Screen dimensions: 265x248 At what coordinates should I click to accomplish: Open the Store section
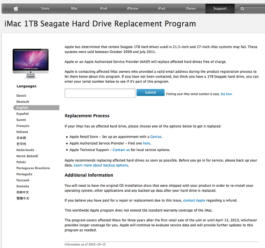tap(45, 8)
